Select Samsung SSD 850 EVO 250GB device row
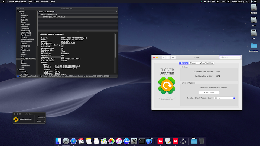 pos(78,17)
